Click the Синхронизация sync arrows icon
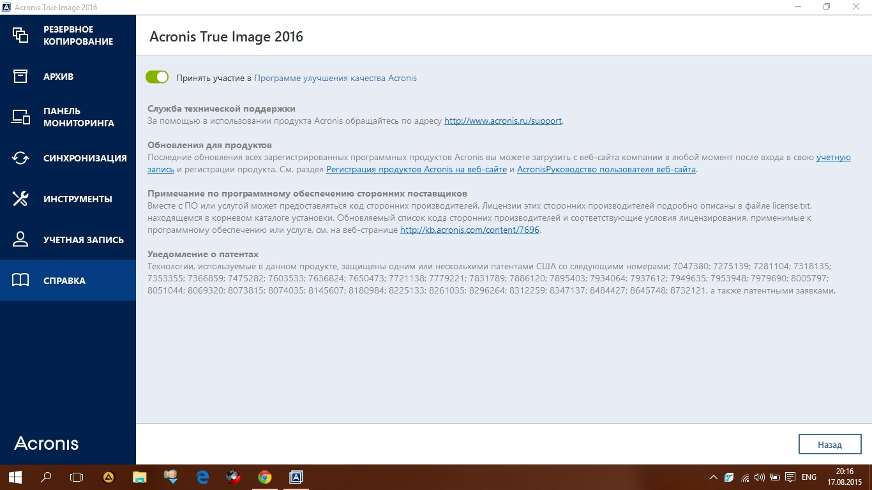This screenshot has height=490, width=872. click(x=21, y=158)
